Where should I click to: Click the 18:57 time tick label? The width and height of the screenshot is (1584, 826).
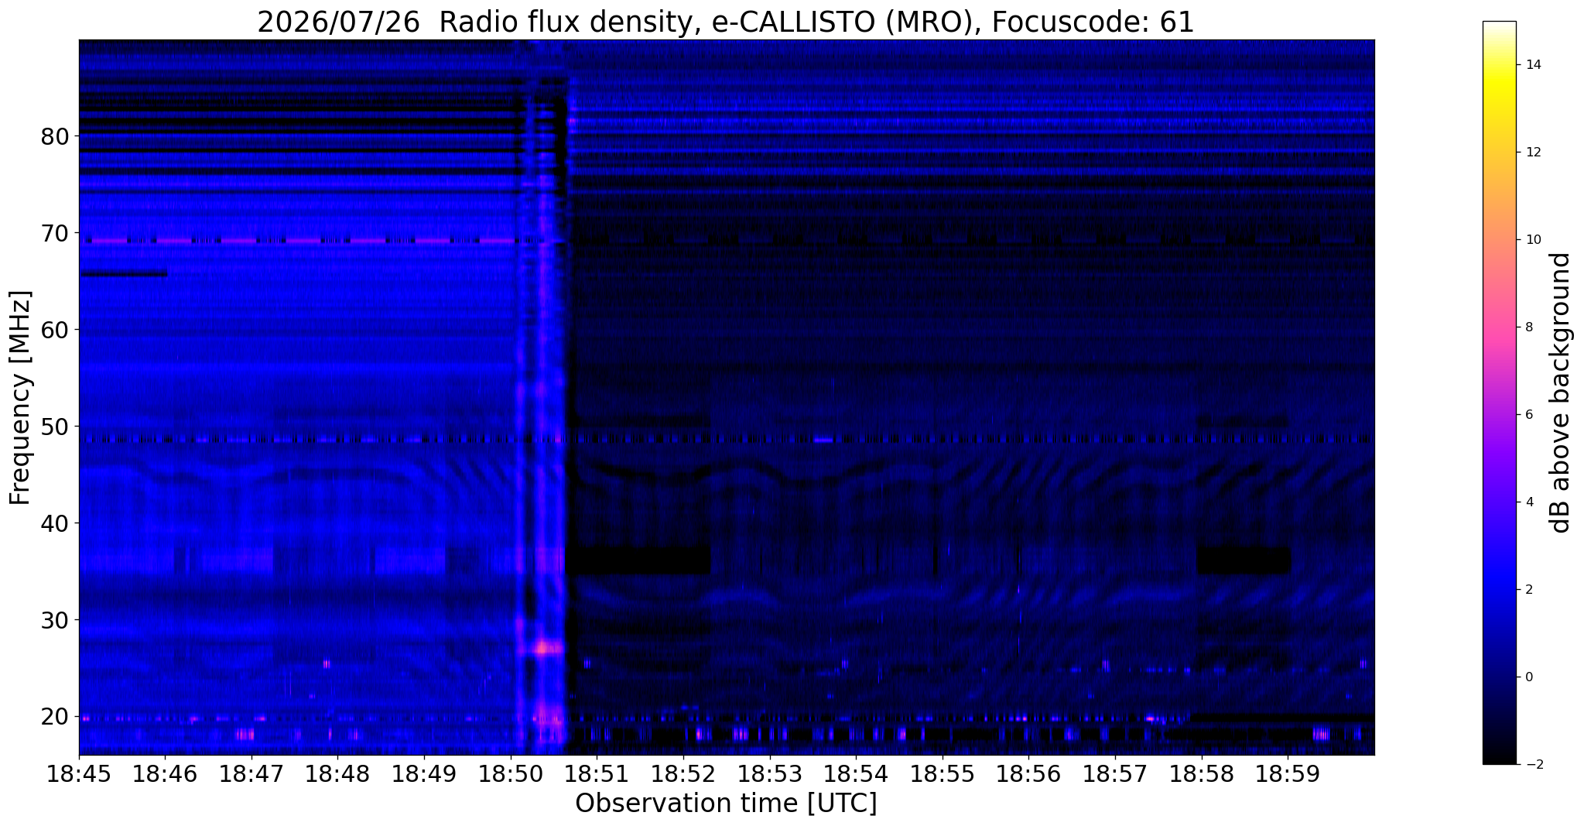(1115, 774)
